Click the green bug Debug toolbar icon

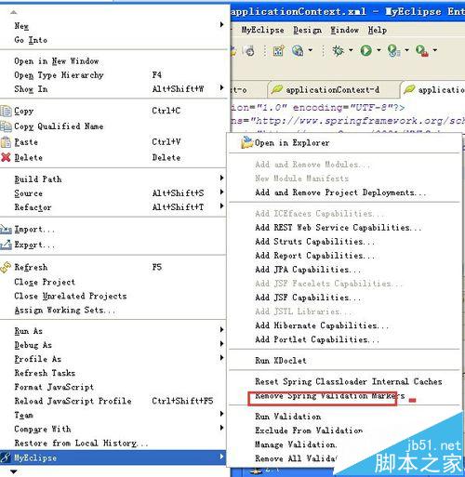[339, 50]
